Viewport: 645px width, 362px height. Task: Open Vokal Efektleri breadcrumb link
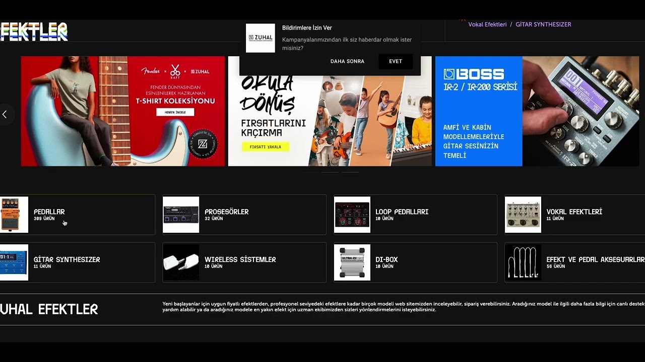(487, 24)
